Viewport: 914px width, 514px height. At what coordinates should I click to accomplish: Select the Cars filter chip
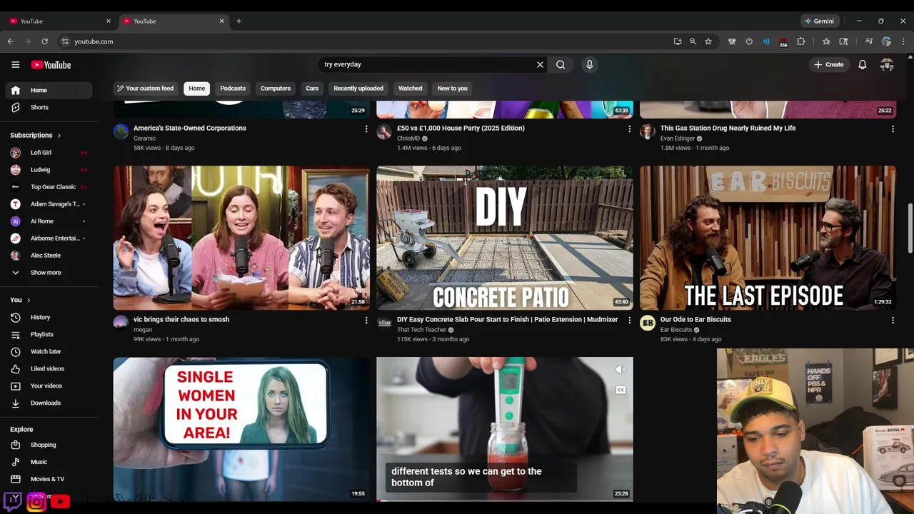312,89
